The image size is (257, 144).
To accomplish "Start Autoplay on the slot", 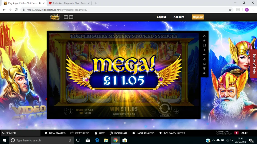I will 164,115.
